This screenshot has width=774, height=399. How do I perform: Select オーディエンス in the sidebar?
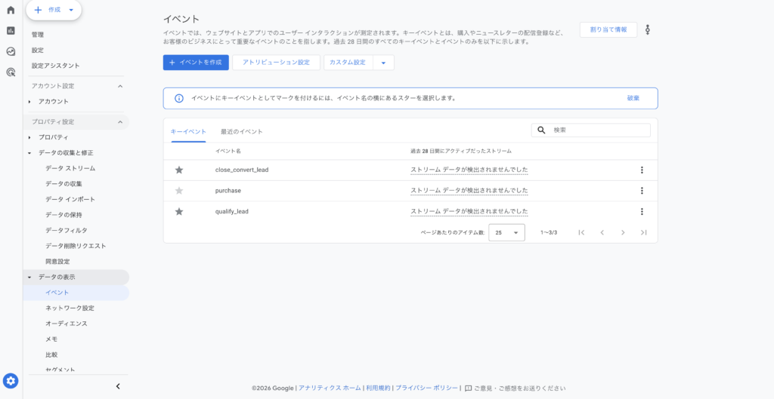point(67,324)
